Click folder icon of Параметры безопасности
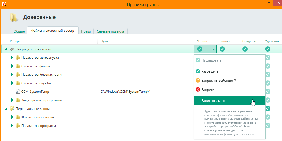 click(x=18, y=75)
